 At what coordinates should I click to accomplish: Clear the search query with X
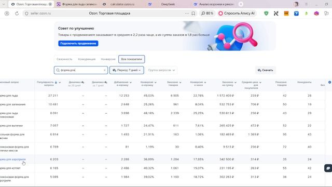click(x=104, y=70)
